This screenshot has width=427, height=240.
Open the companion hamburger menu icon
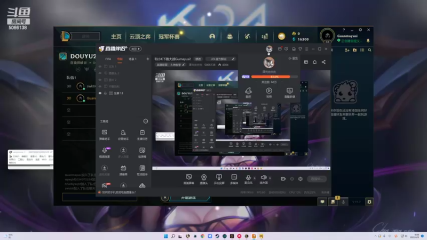point(306,49)
